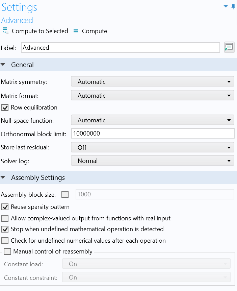
Task: Pin the Settings window
Action: click(x=233, y=6)
